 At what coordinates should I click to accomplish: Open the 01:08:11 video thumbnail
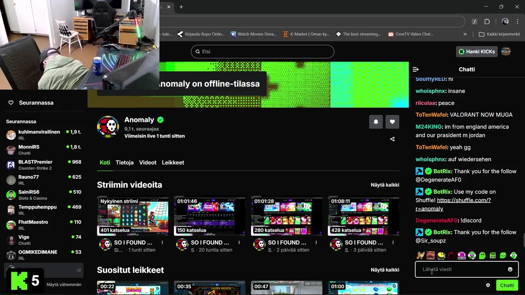363,216
